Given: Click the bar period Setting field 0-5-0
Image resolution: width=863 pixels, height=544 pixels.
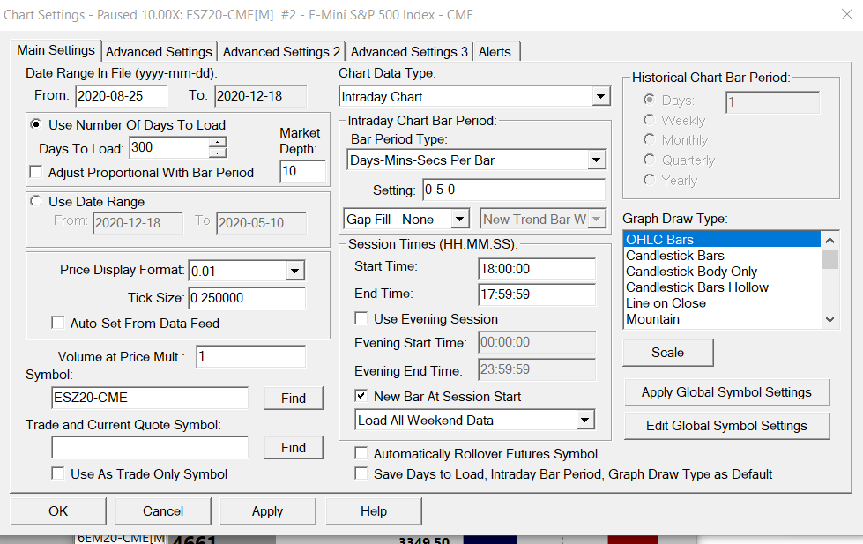Looking at the screenshot, I should click(514, 190).
